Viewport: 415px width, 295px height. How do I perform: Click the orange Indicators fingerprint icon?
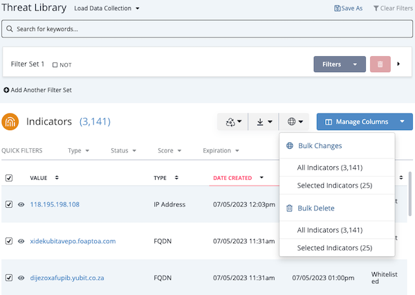(10, 122)
